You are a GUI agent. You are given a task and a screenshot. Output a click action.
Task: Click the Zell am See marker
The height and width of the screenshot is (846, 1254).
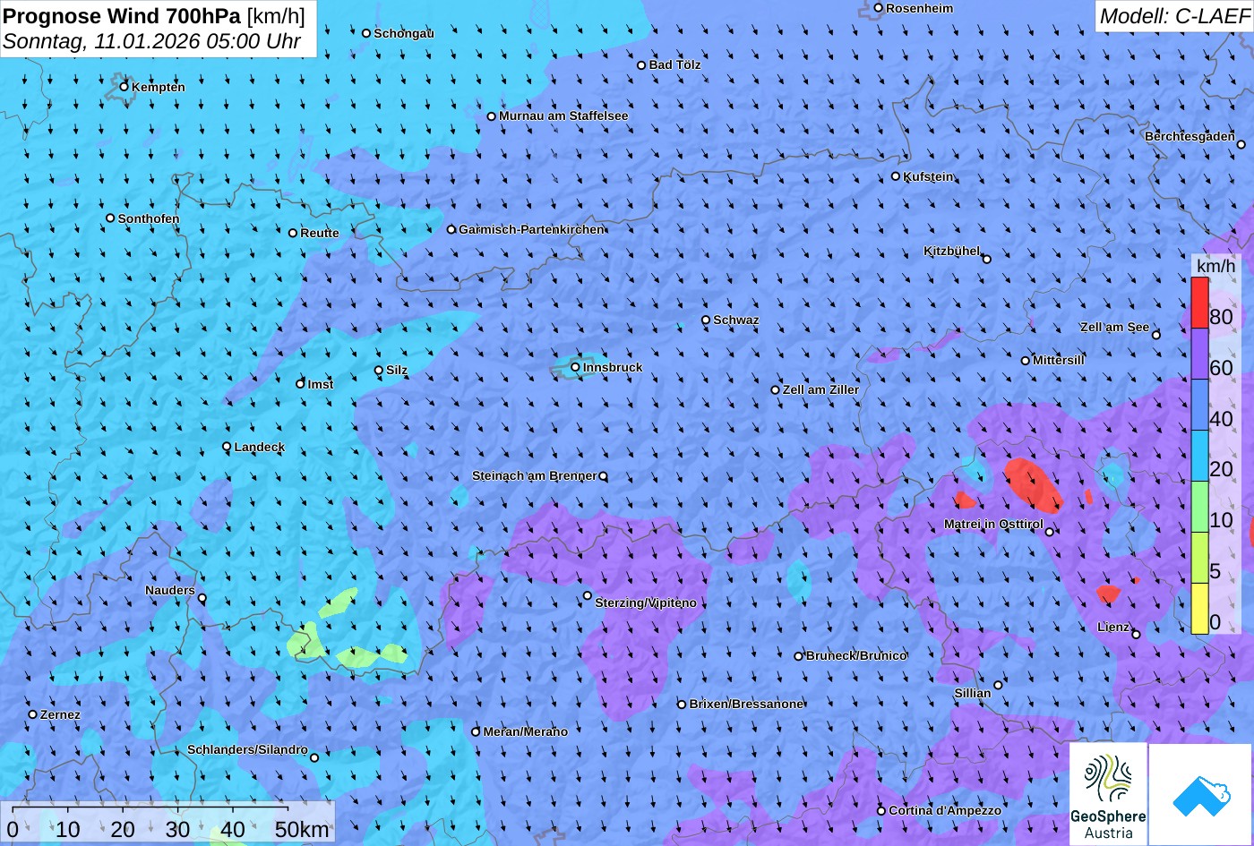click(1156, 335)
